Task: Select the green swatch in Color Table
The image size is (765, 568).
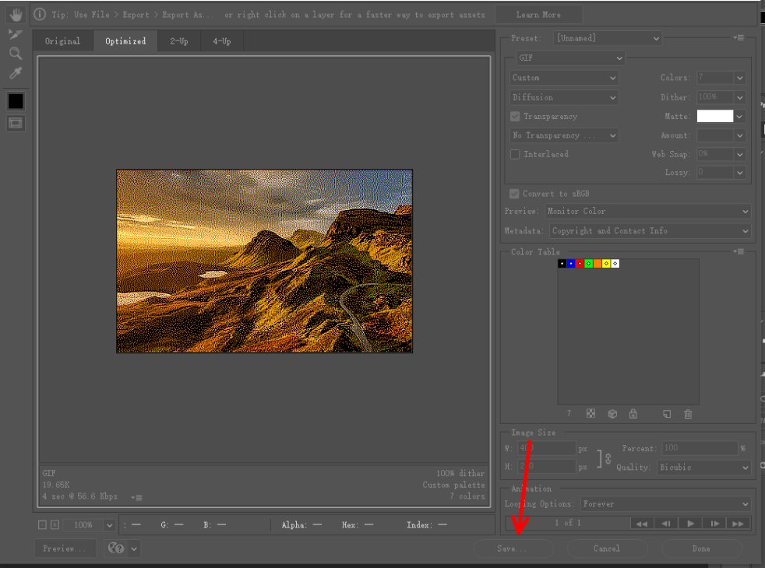Action: click(x=589, y=264)
